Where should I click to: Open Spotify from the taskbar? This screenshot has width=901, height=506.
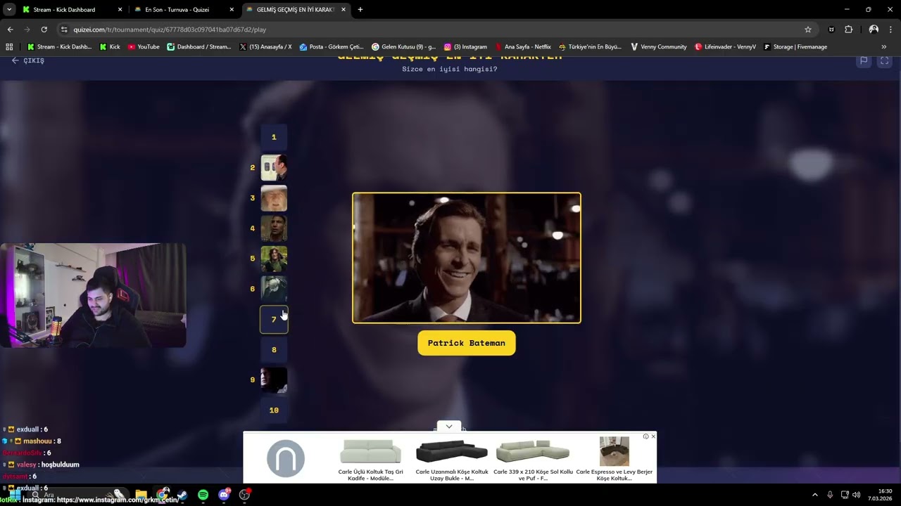coord(203,495)
